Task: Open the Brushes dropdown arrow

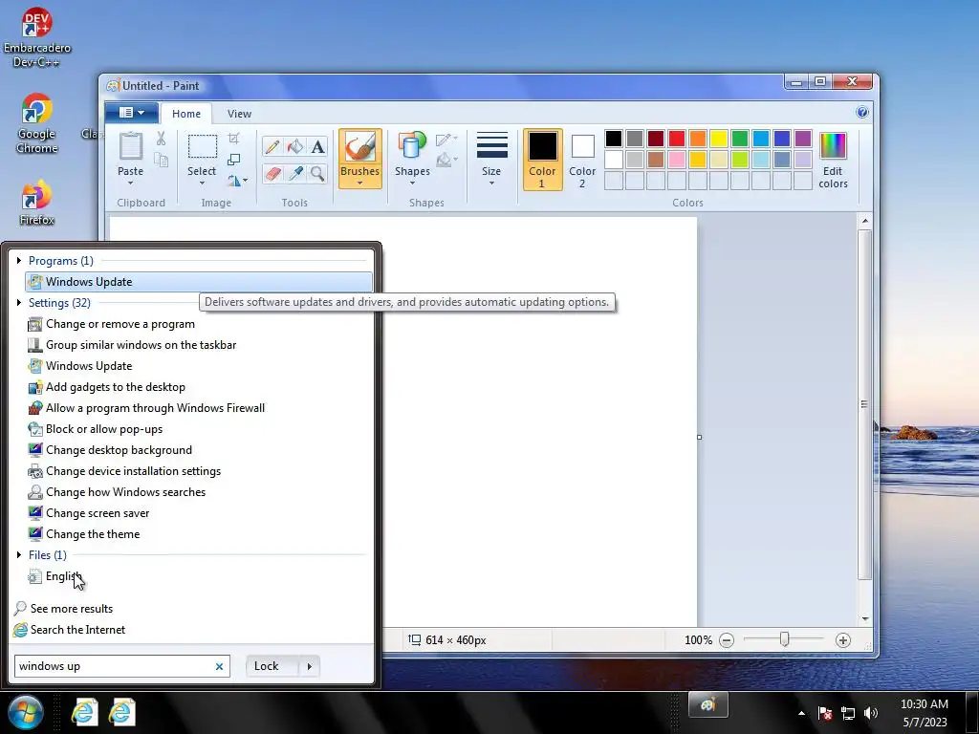Action: [360, 183]
